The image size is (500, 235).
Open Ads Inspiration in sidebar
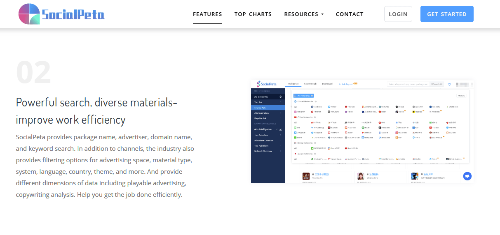coord(268,113)
